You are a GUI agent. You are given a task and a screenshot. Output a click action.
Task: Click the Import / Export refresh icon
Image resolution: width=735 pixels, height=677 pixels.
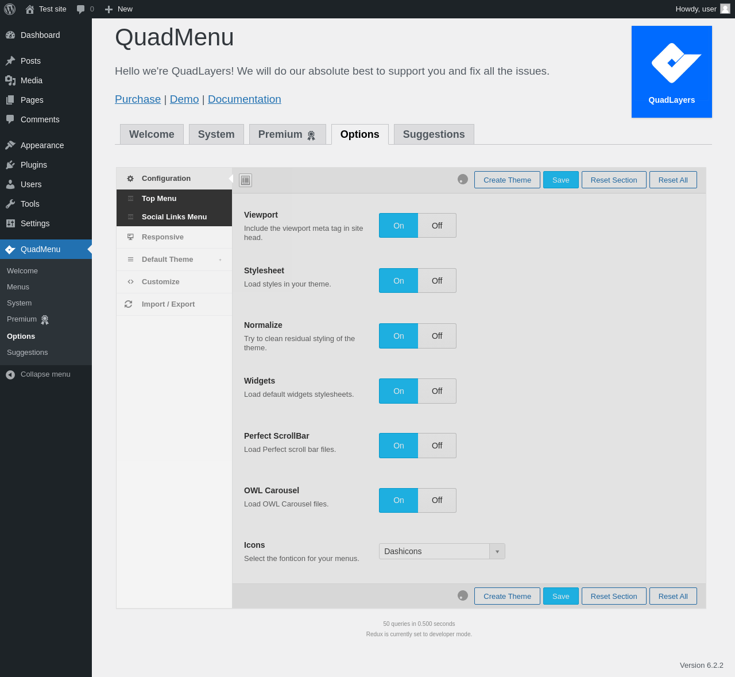[x=128, y=304]
